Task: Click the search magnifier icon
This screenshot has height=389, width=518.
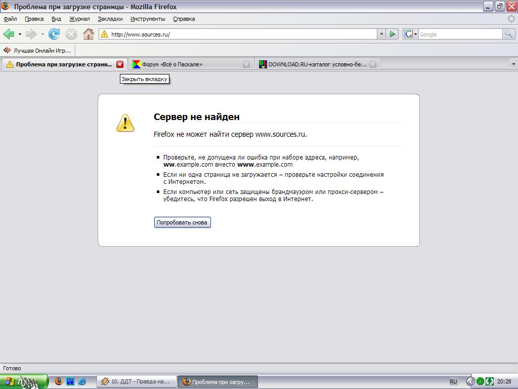Action: [x=508, y=34]
